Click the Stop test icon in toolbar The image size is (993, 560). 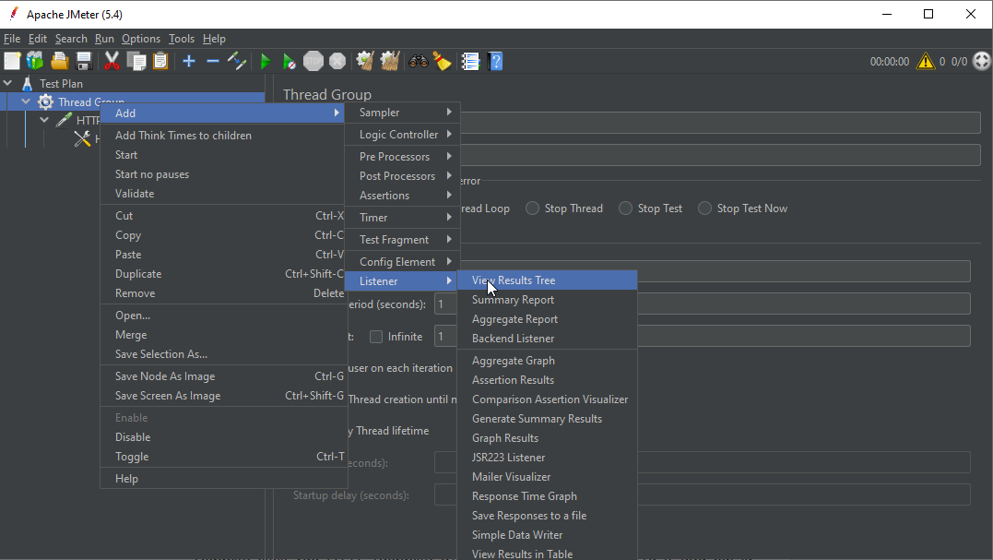pos(313,61)
